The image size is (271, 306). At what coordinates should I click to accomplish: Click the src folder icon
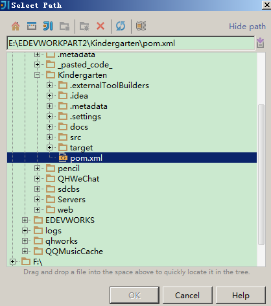pos(63,137)
